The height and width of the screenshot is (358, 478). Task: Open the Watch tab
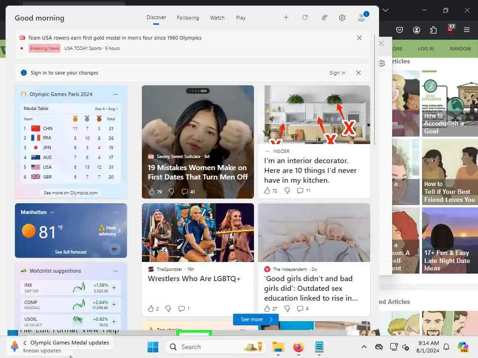point(217,18)
